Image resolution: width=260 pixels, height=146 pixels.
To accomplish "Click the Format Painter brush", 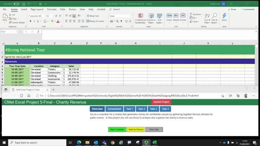I will tap(10, 22).
